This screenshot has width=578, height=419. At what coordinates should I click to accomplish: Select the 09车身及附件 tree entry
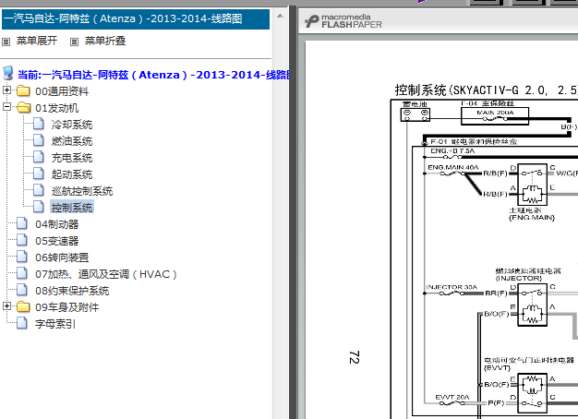[67, 307]
